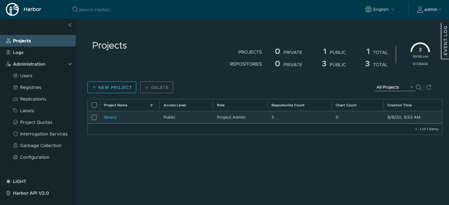Click the LIGHT theme sun icon
The width and height of the screenshot is (449, 205).
click(x=8, y=181)
